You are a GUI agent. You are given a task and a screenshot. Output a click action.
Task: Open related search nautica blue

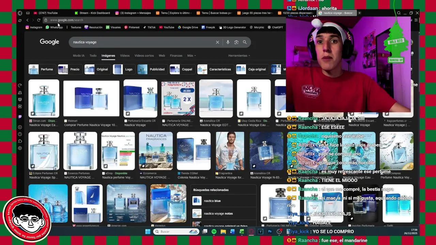[223, 201]
